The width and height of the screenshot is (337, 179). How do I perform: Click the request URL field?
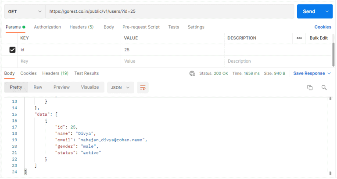169,11
